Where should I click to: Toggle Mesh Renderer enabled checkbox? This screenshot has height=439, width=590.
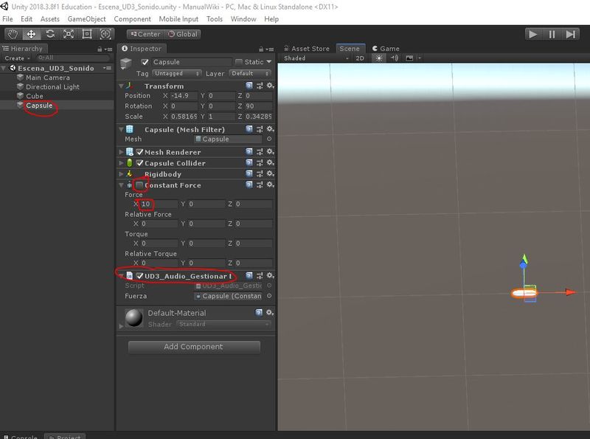tap(140, 152)
